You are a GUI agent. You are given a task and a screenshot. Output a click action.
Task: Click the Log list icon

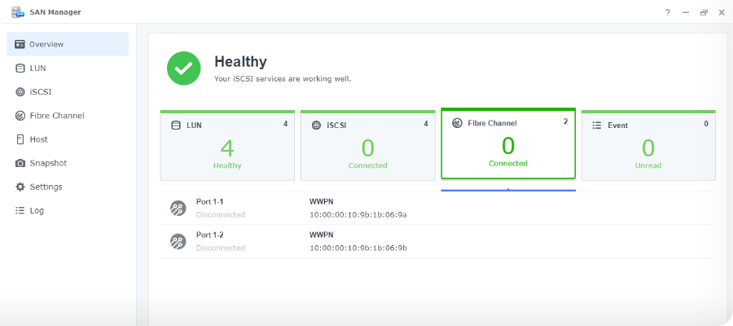point(20,210)
